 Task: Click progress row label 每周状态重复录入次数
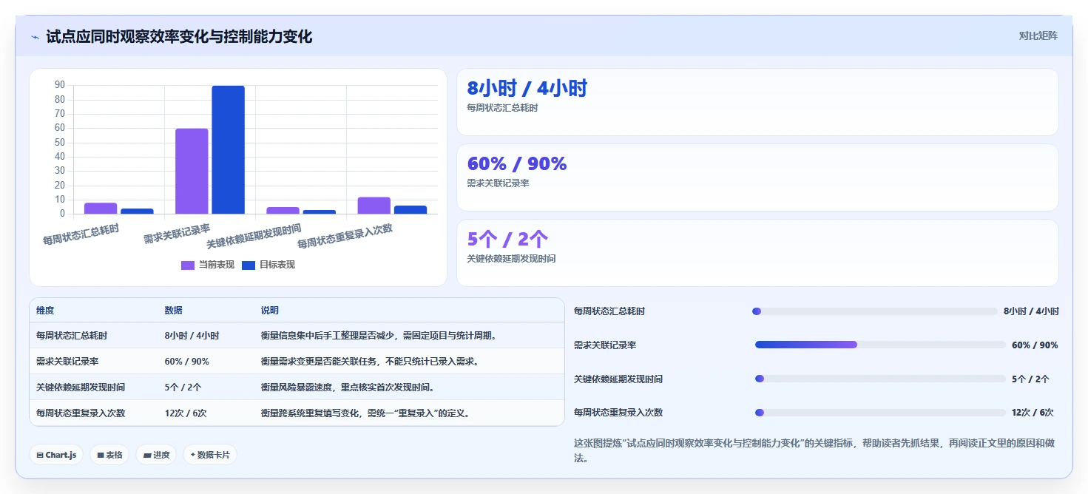(x=618, y=413)
